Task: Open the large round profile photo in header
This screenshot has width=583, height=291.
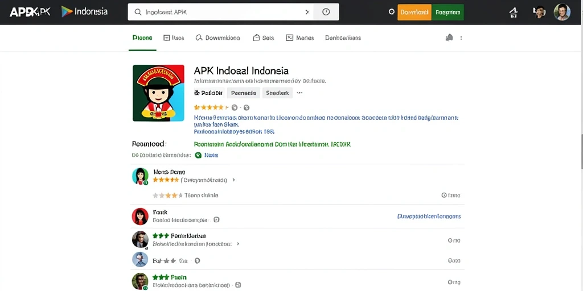Action: tap(561, 13)
